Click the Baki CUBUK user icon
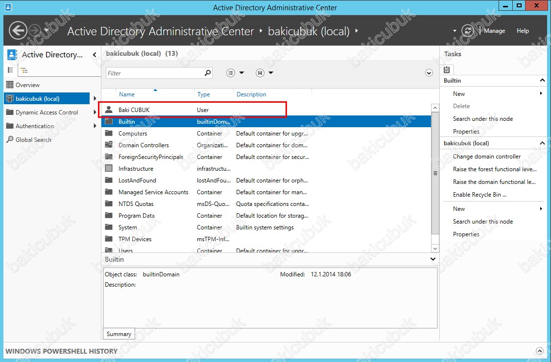The width and height of the screenshot is (551, 362). point(109,110)
